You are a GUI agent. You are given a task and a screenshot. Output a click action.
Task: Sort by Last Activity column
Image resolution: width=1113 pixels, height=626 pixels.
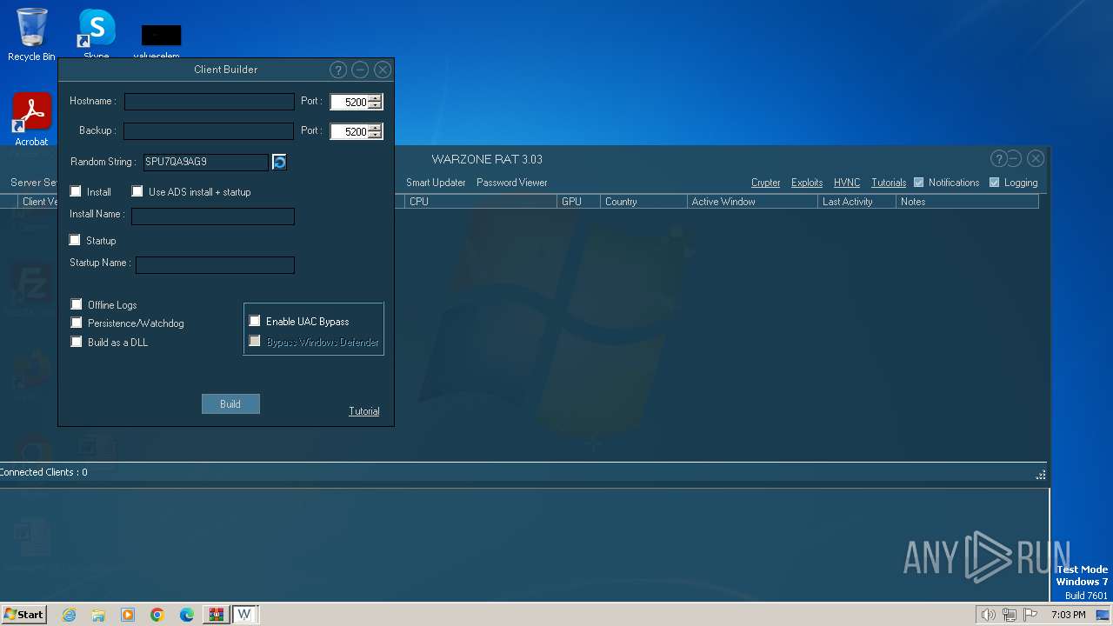pyautogui.click(x=856, y=202)
